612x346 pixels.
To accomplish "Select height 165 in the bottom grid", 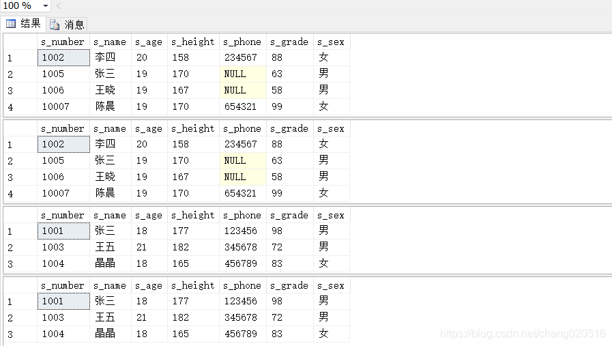I will (194, 334).
